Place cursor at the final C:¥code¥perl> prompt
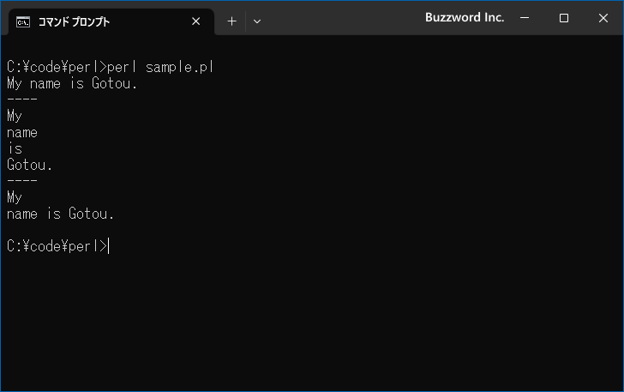Screen dimensions: 624x392 point(108,246)
